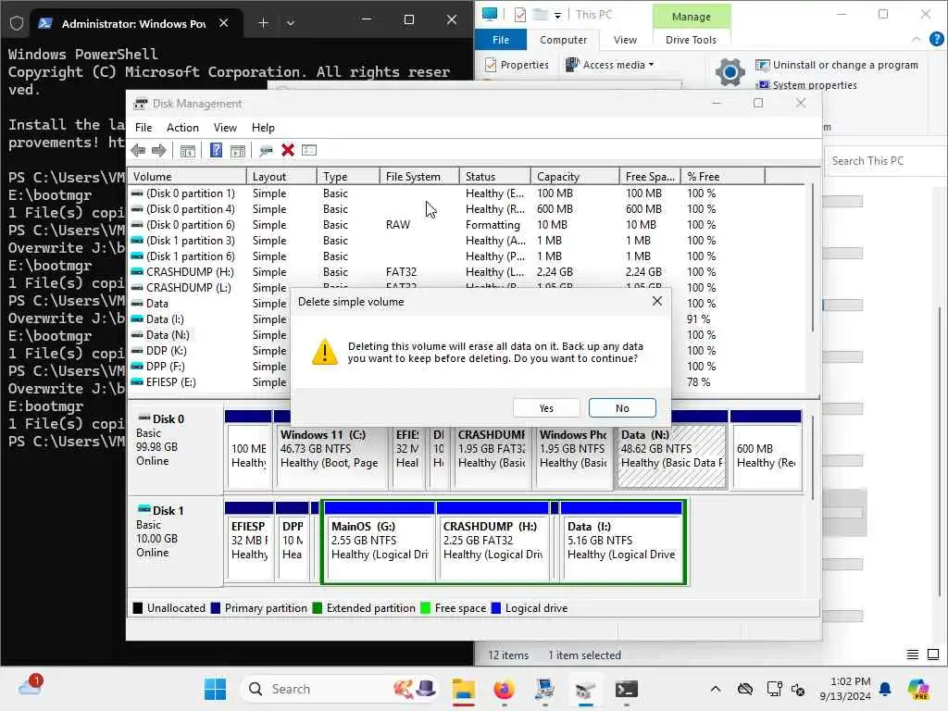Open the File tab in This PC window

tap(501, 40)
